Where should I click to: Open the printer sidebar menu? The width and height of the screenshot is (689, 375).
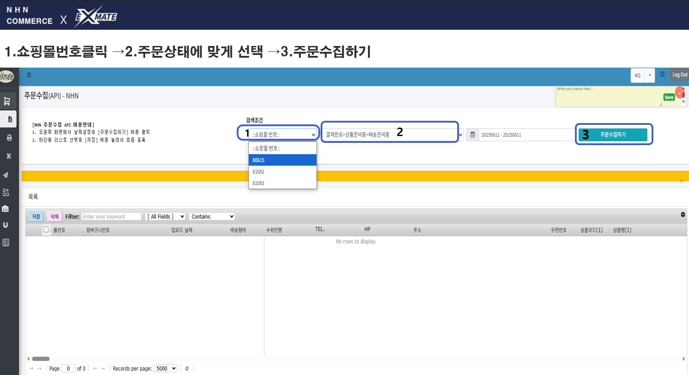click(9, 137)
